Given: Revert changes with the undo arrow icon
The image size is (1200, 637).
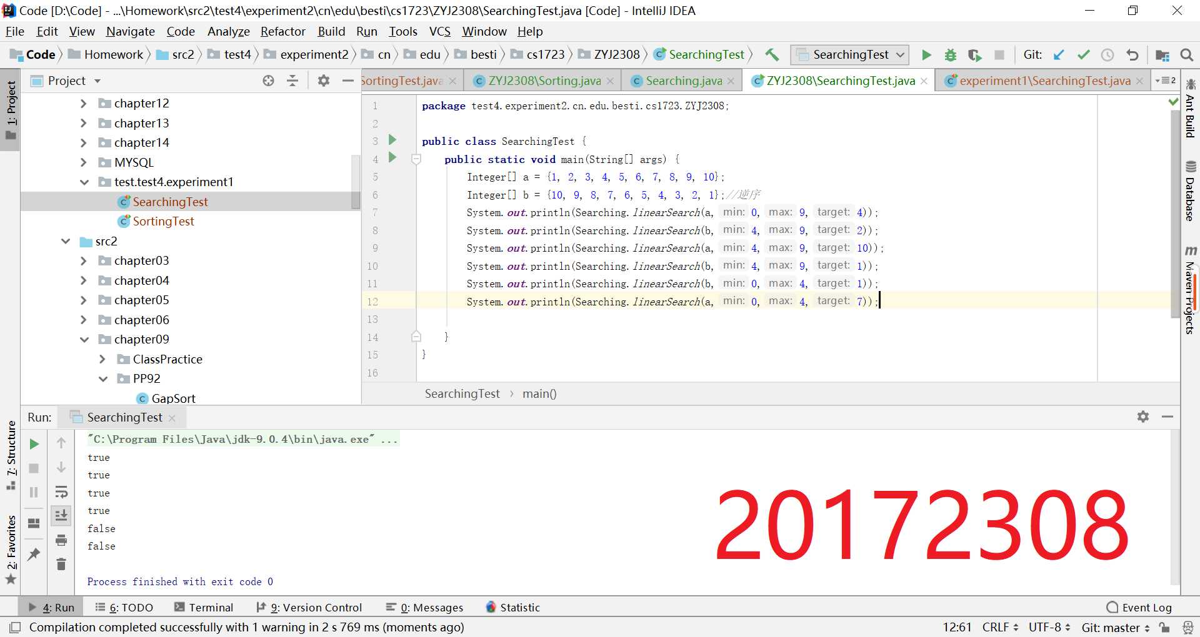Looking at the screenshot, I should tap(1132, 55).
